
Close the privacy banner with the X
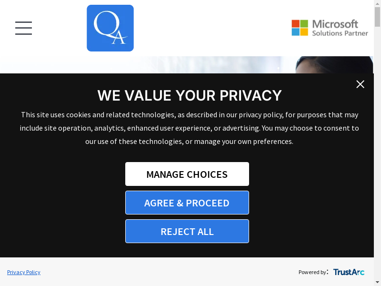[360, 84]
